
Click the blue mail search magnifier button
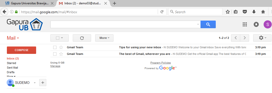(208, 24)
